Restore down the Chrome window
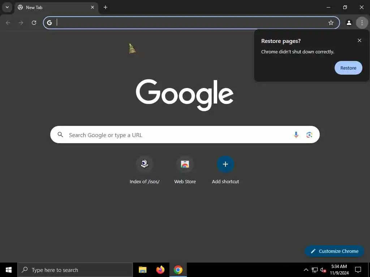 coord(345,7)
